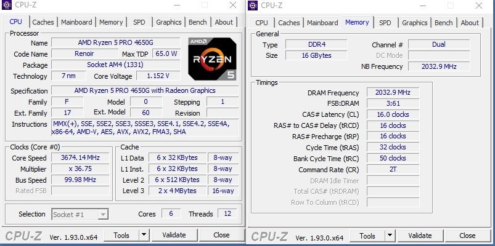Screen dimensions: 495x246
Task: Click the Instructions list box
Action: click(145, 127)
